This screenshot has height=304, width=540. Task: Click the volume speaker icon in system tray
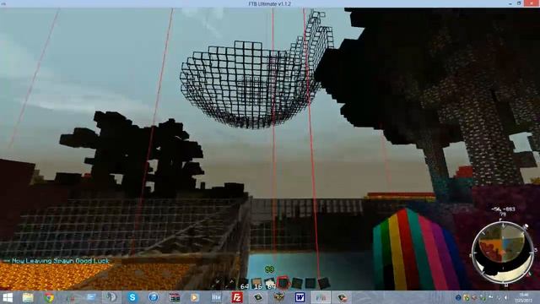pos(505,297)
